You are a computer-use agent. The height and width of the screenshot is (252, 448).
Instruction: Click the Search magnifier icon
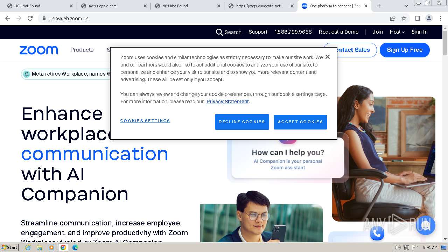coord(219,32)
